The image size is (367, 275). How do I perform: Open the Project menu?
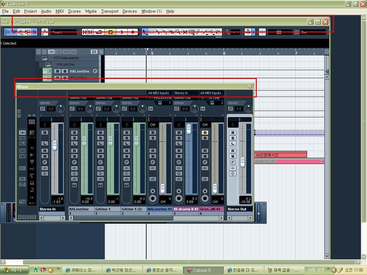click(x=31, y=11)
